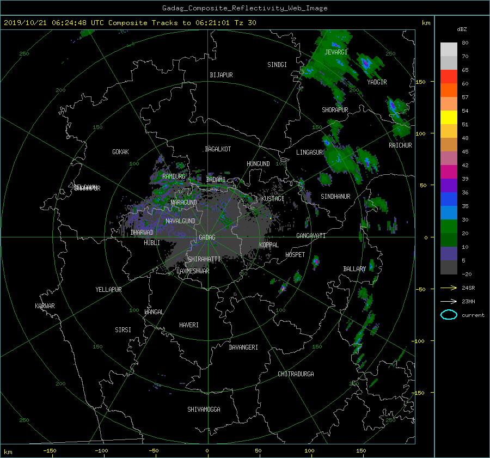Select the magenta 42 dBZ legend swatch
The height and width of the screenshot is (458, 490).
click(449, 172)
